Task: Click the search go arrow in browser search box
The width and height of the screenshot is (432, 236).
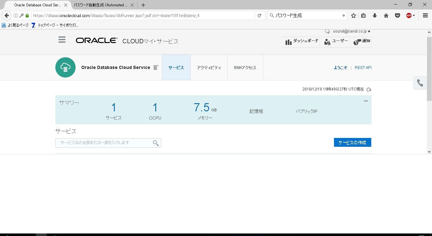Action: 343,16
